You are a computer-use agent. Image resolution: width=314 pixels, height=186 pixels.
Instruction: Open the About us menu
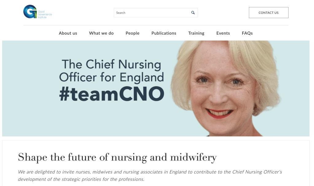(68, 33)
